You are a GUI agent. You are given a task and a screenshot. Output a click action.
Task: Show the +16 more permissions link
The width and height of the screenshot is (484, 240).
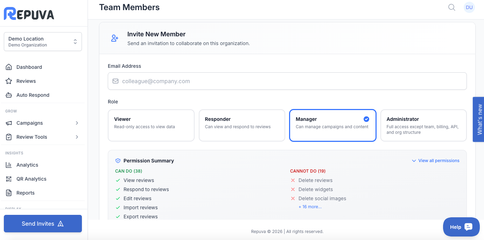[x=310, y=207]
